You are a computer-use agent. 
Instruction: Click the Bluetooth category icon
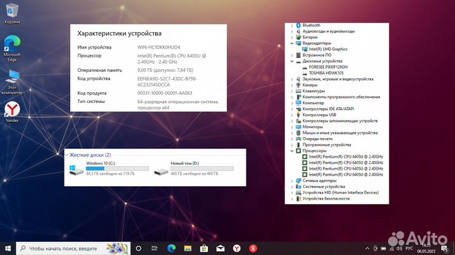point(298,25)
